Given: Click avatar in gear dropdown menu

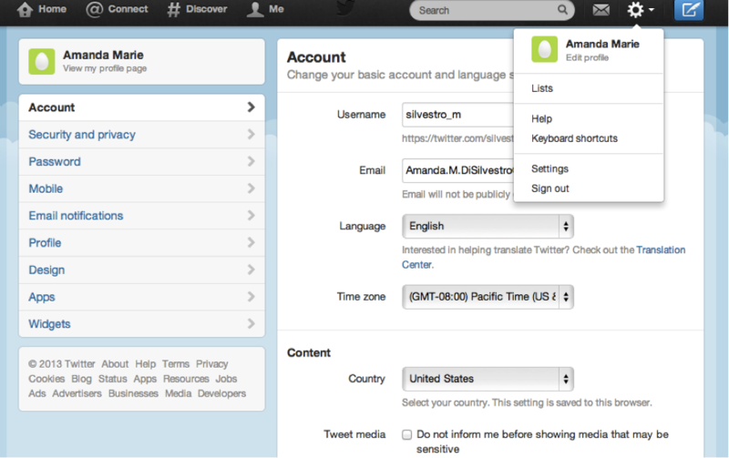Looking at the screenshot, I should click(x=544, y=49).
